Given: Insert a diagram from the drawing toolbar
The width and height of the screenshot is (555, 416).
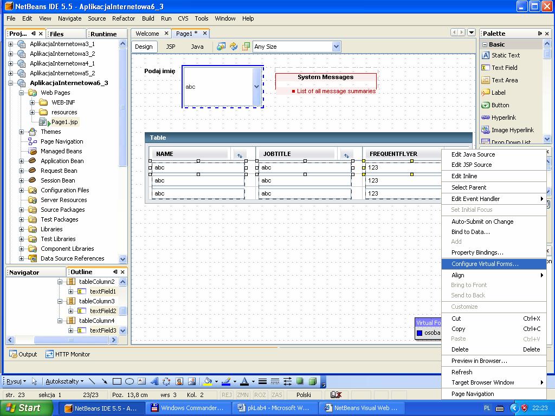Looking at the screenshot, I should 167,381.
